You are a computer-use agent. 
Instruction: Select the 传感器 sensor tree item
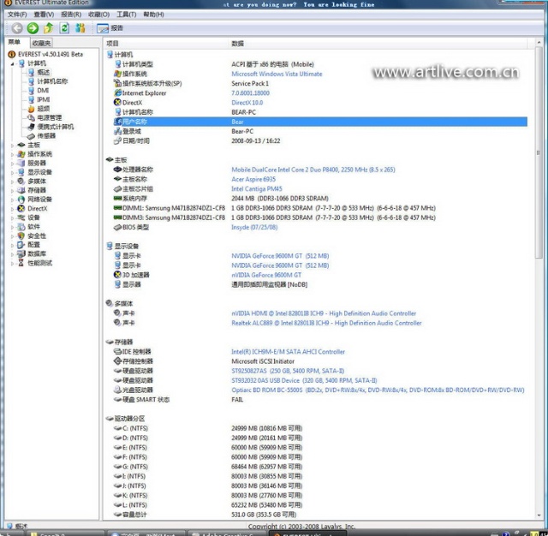tap(45, 135)
